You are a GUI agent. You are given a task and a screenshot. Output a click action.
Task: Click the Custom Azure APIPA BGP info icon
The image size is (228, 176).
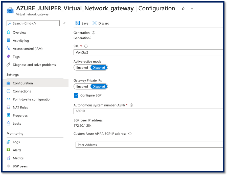point(130,134)
